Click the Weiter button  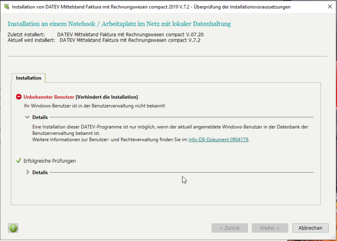[269, 228]
